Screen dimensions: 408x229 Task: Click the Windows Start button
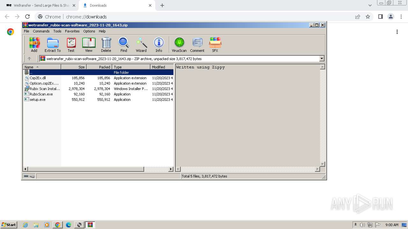pyautogui.click(x=9, y=225)
